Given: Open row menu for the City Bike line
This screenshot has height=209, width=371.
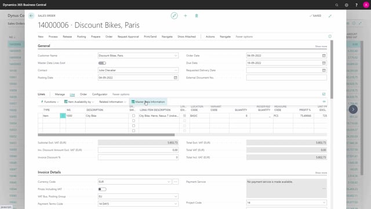Looking at the screenshot, I should coord(63,116).
